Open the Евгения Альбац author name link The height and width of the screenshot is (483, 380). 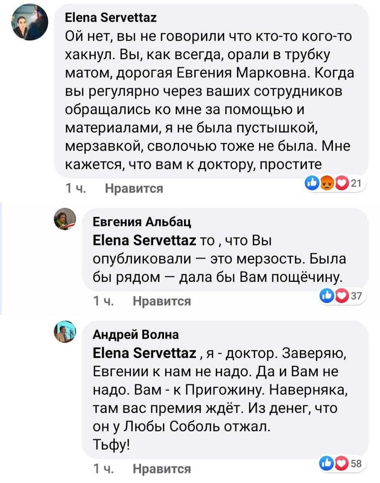[x=142, y=222]
